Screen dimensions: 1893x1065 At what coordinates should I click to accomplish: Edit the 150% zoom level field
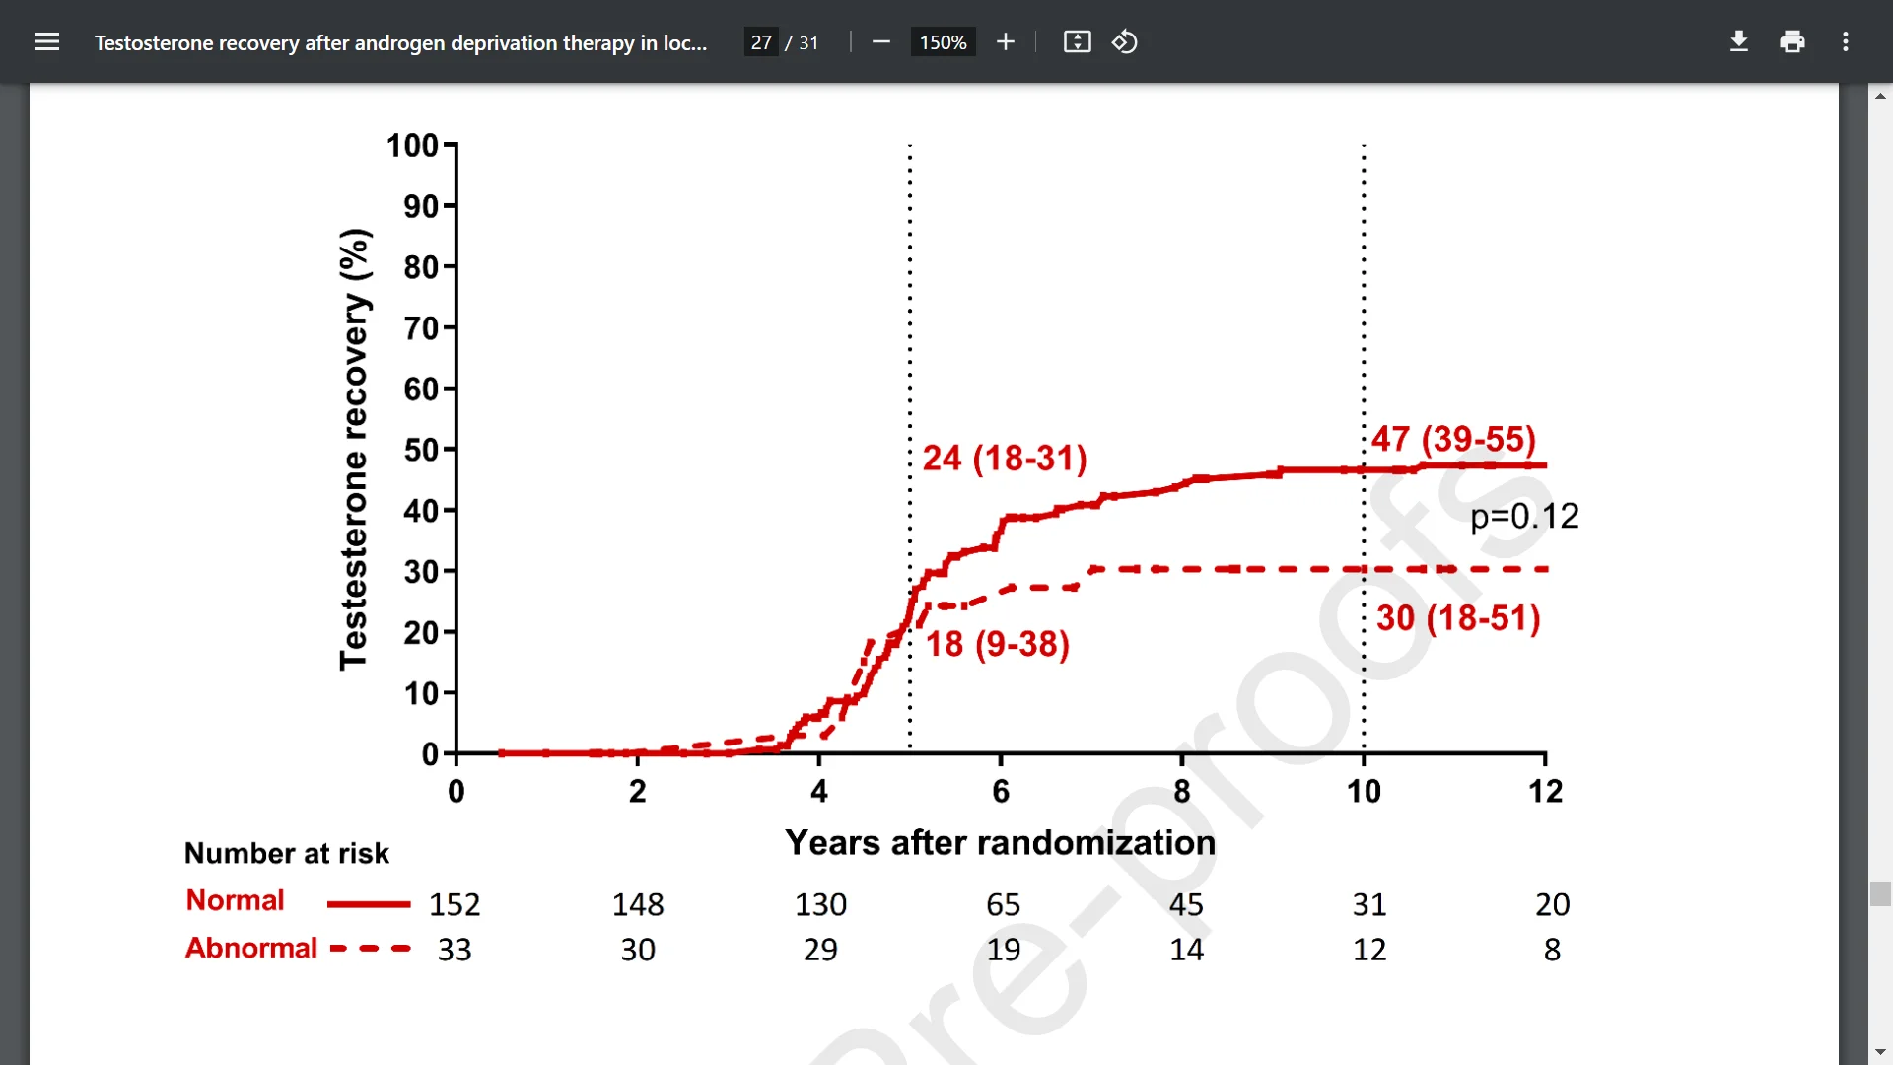[x=943, y=42]
